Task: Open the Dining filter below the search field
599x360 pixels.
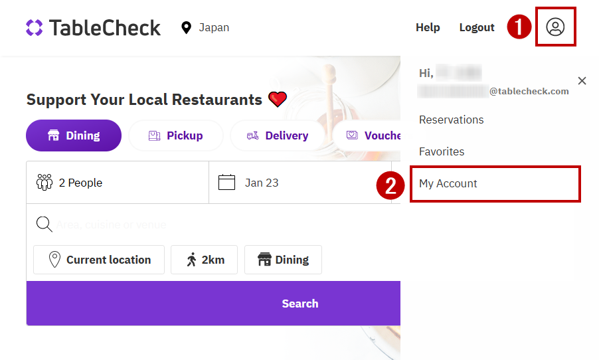Action: click(x=283, y=260)
